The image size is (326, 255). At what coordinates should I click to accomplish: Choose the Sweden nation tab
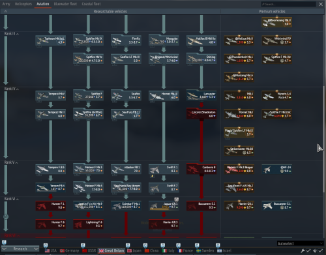(205, 250)
